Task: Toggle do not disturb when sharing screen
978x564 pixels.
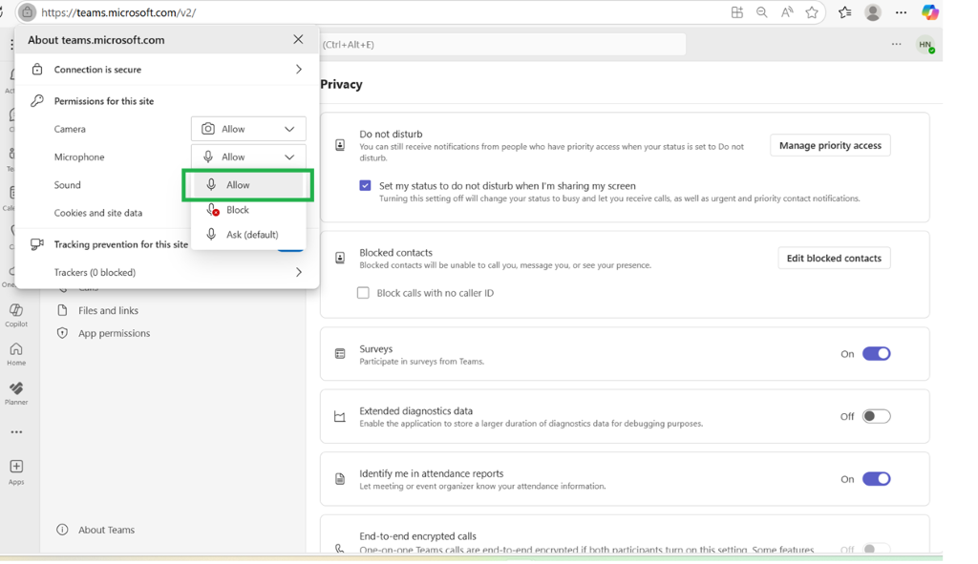Action: (366, 186)
